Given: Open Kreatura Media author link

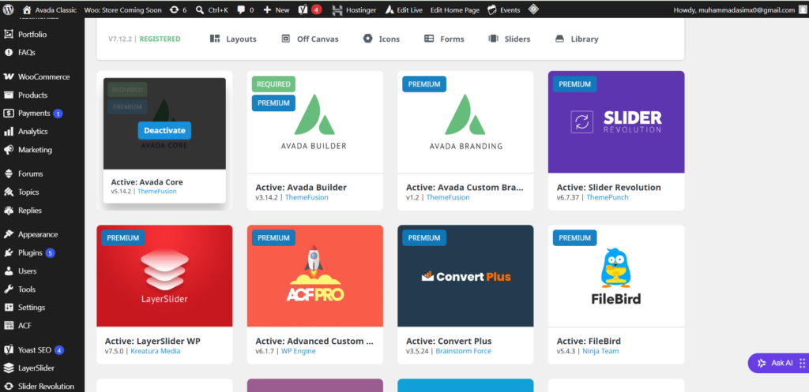Looking at the screenshot, I should click(156, 351).
